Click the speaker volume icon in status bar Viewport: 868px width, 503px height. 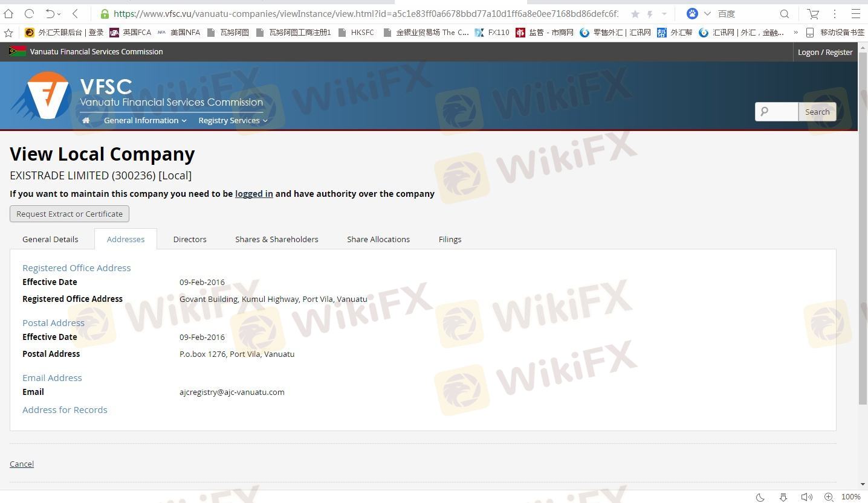806,497
